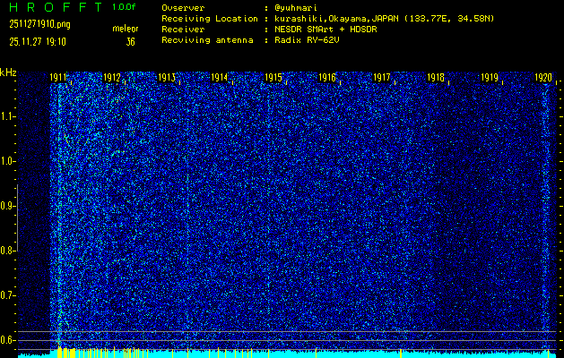Click the HROFFT title text

(56, 7)
